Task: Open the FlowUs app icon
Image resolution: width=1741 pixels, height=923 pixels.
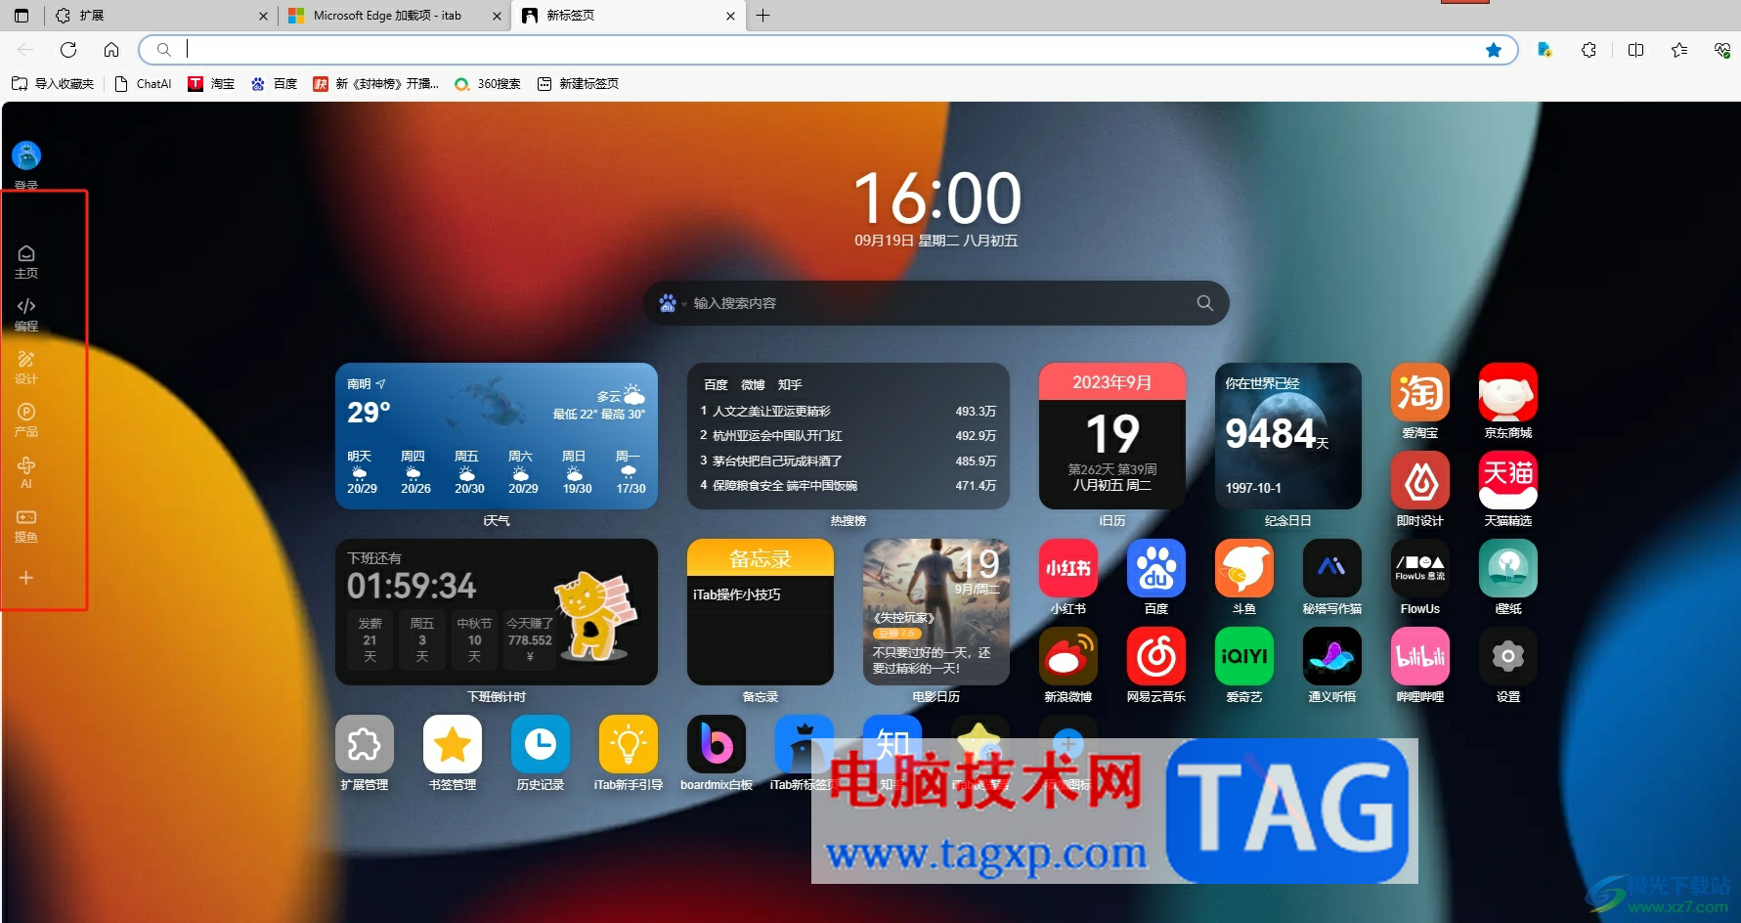Action: pos(1419,568)
